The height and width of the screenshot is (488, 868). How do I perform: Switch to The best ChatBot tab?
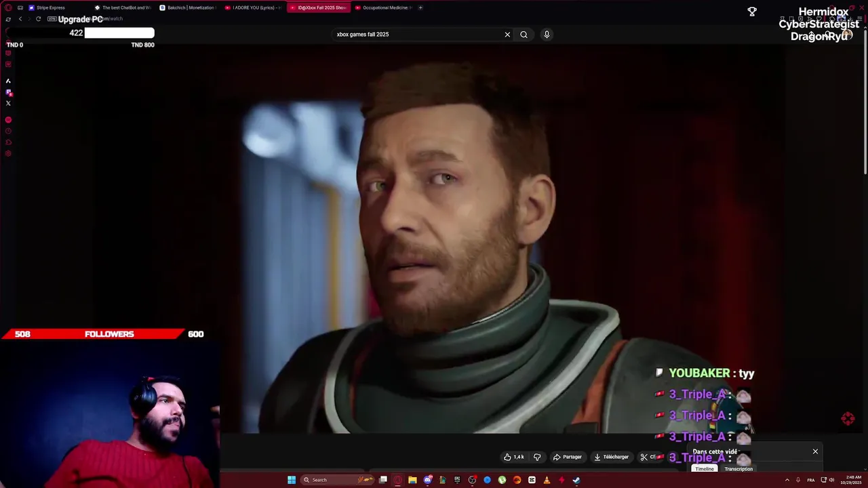pyautogui.click(x=122, y=7)
